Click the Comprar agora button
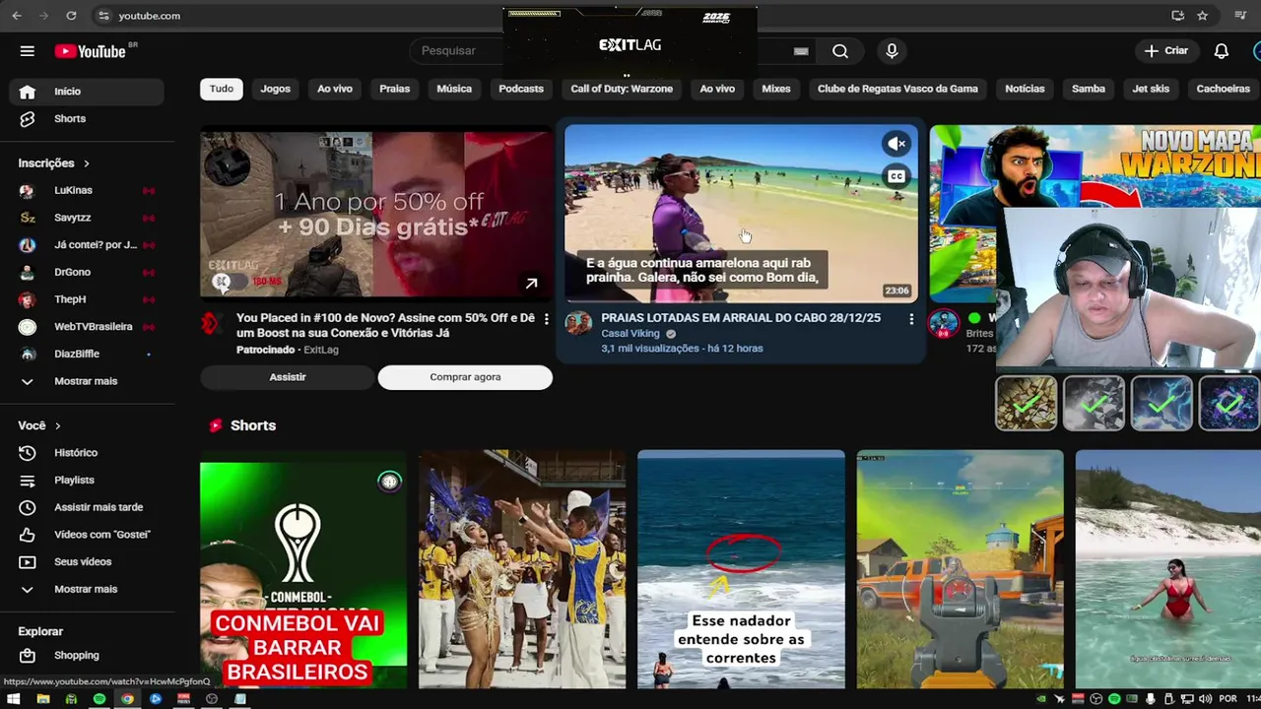This screenshot has width=1261, height=709. tap(465, 377)
